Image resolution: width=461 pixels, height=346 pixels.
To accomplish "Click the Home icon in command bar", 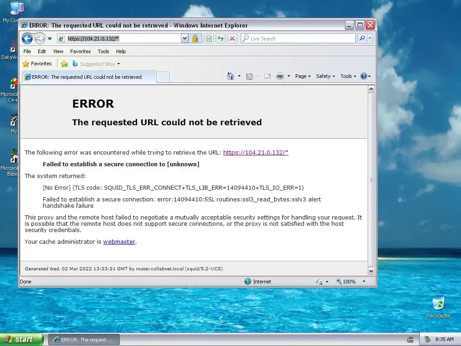I will click(230, 76).
